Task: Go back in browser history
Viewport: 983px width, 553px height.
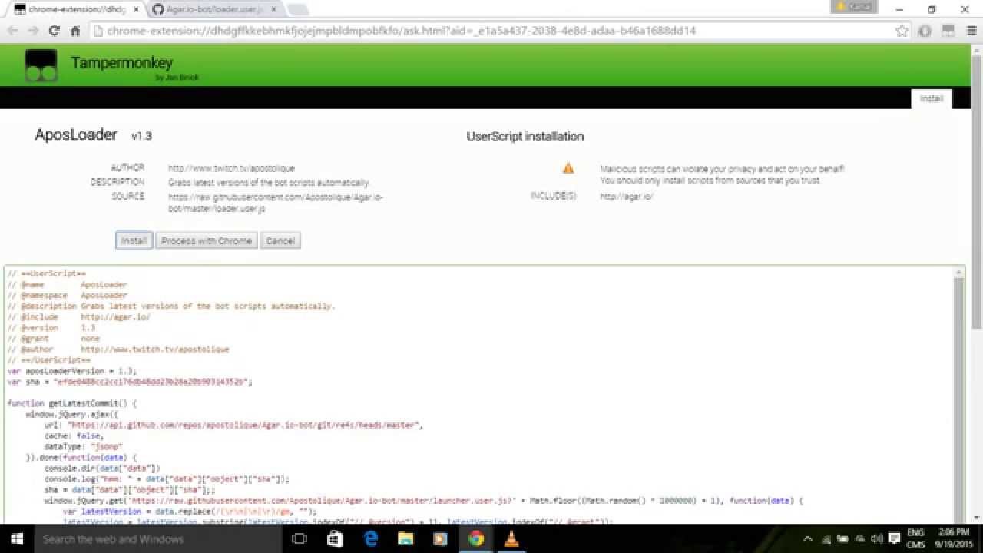Action: coord(13,31)
